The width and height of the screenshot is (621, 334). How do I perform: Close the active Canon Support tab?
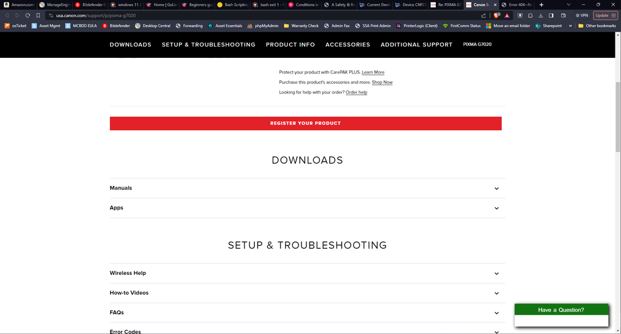[x=495, y=5]
